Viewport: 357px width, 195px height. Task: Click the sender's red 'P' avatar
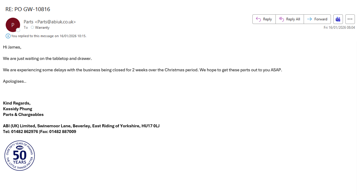tap(13, 25)
